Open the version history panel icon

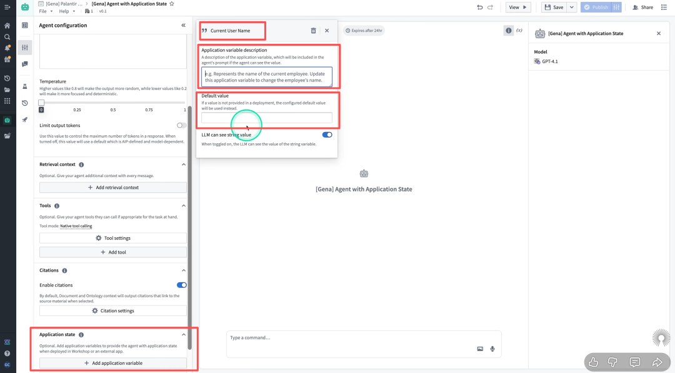(x=25, y=103)
